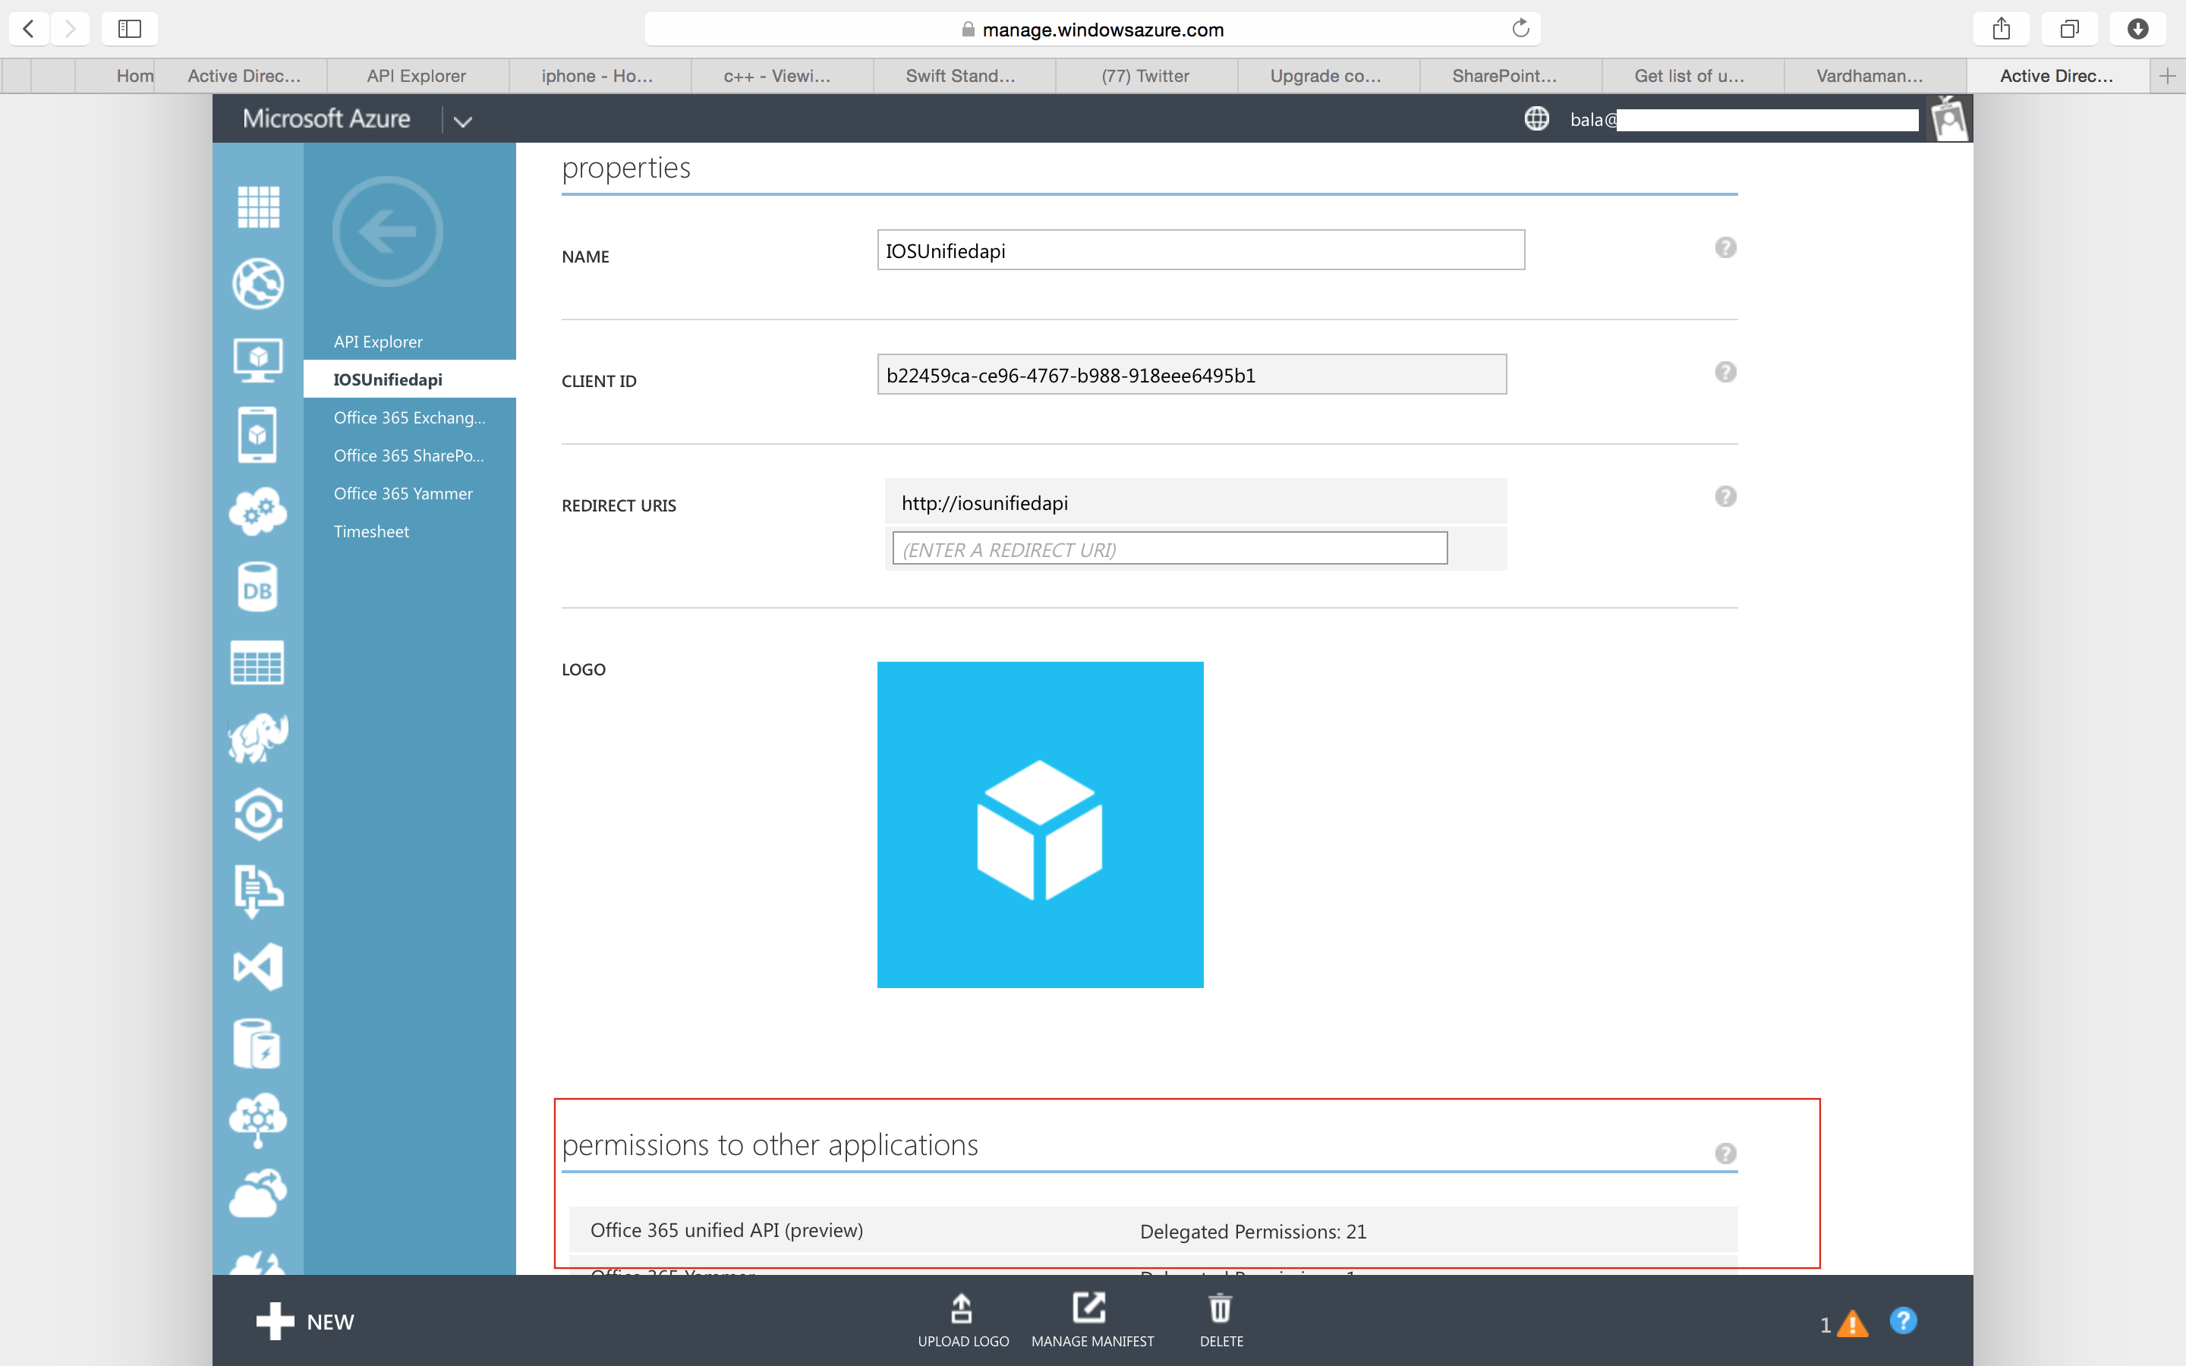The image size is (2186, 1366).
Task: Click the enter a redirect URI field
Action: pyautogui.click(x=1169, y=549)
